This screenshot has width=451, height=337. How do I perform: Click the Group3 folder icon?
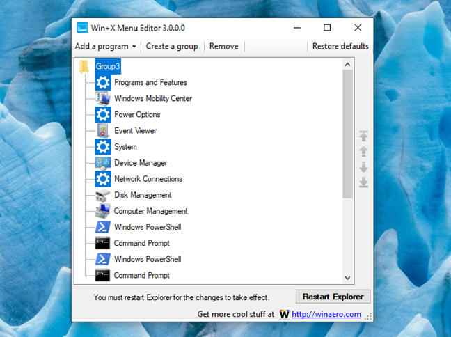click(84, 66)
